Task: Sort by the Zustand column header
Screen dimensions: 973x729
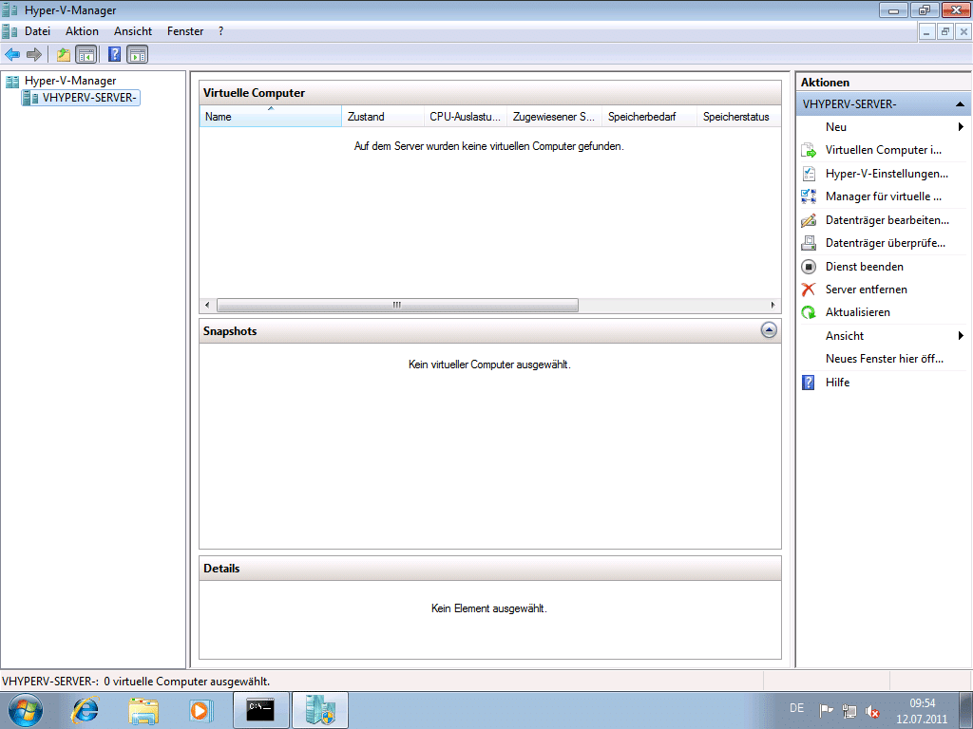Action: pos(383,117)
